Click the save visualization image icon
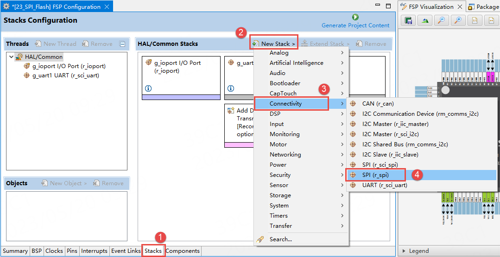This screenshot has height=257, width=500. pos(408,20)
